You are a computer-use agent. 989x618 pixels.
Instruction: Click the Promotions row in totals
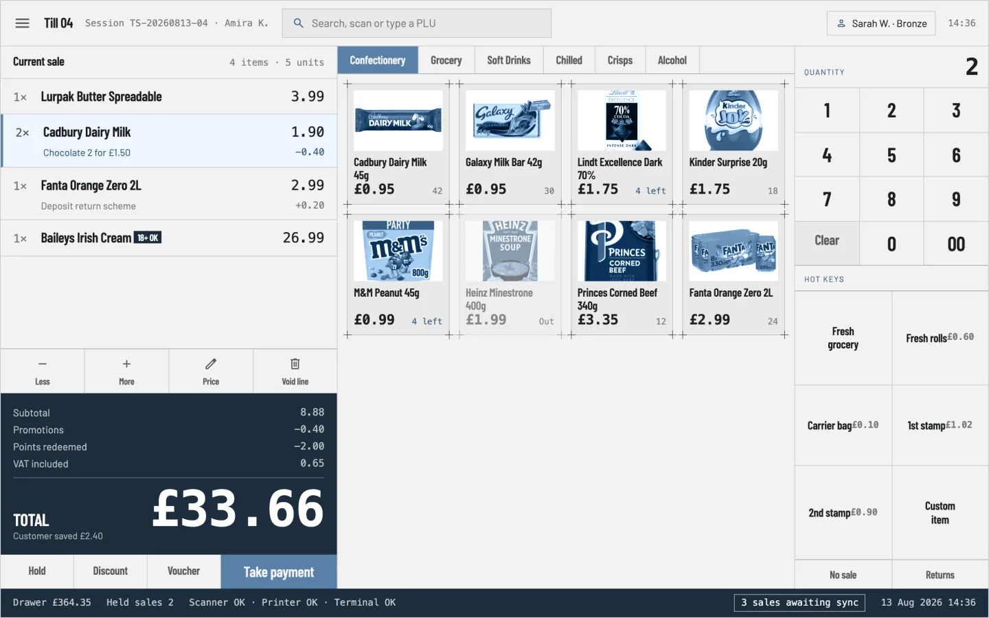(x=168, y=429)
